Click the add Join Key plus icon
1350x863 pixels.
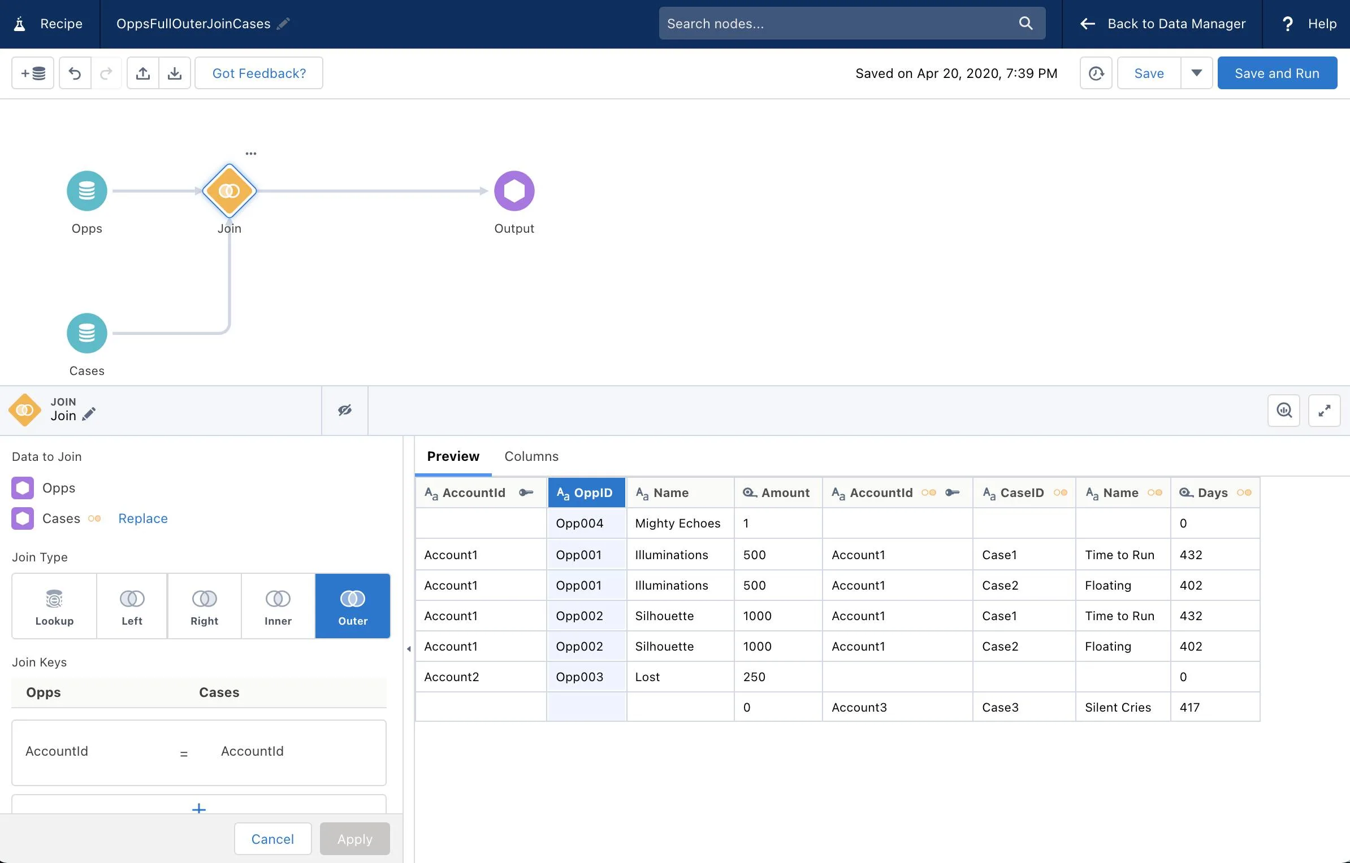coord(199,809)
